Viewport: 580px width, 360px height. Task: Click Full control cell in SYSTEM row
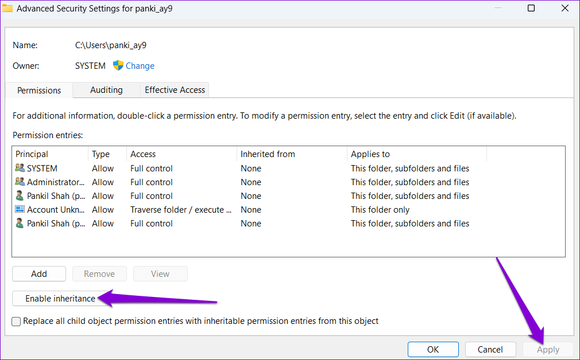[151, 169]
